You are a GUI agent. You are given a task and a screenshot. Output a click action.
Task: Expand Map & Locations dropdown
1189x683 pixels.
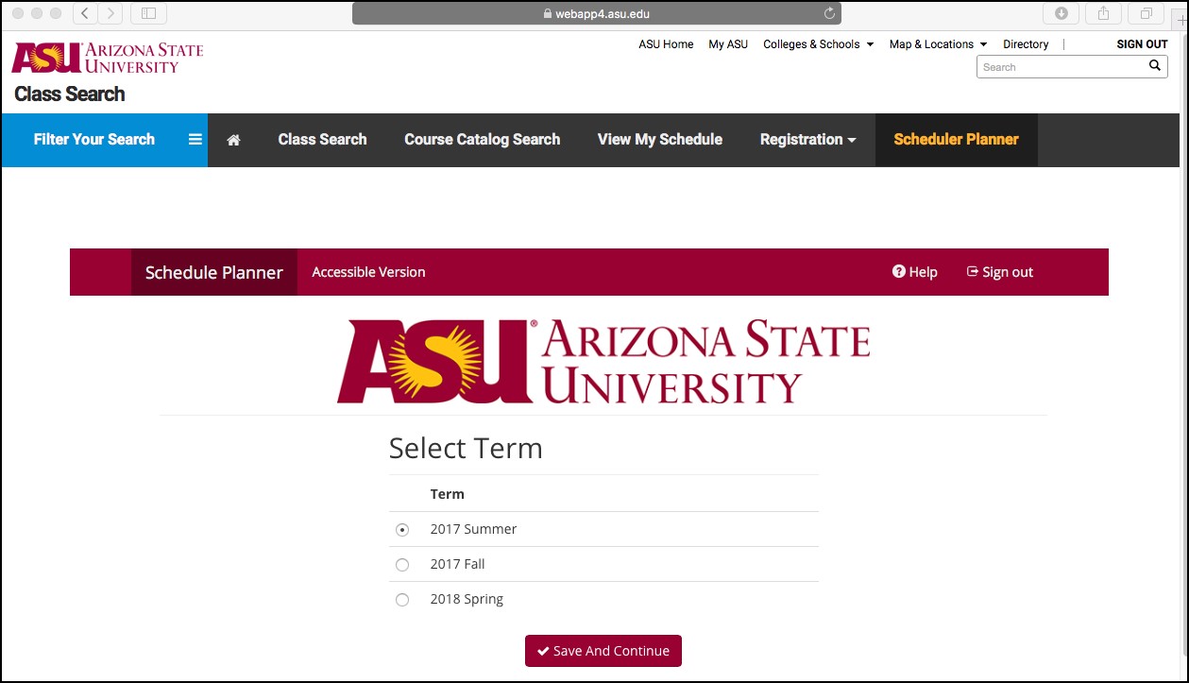(937, 44)
